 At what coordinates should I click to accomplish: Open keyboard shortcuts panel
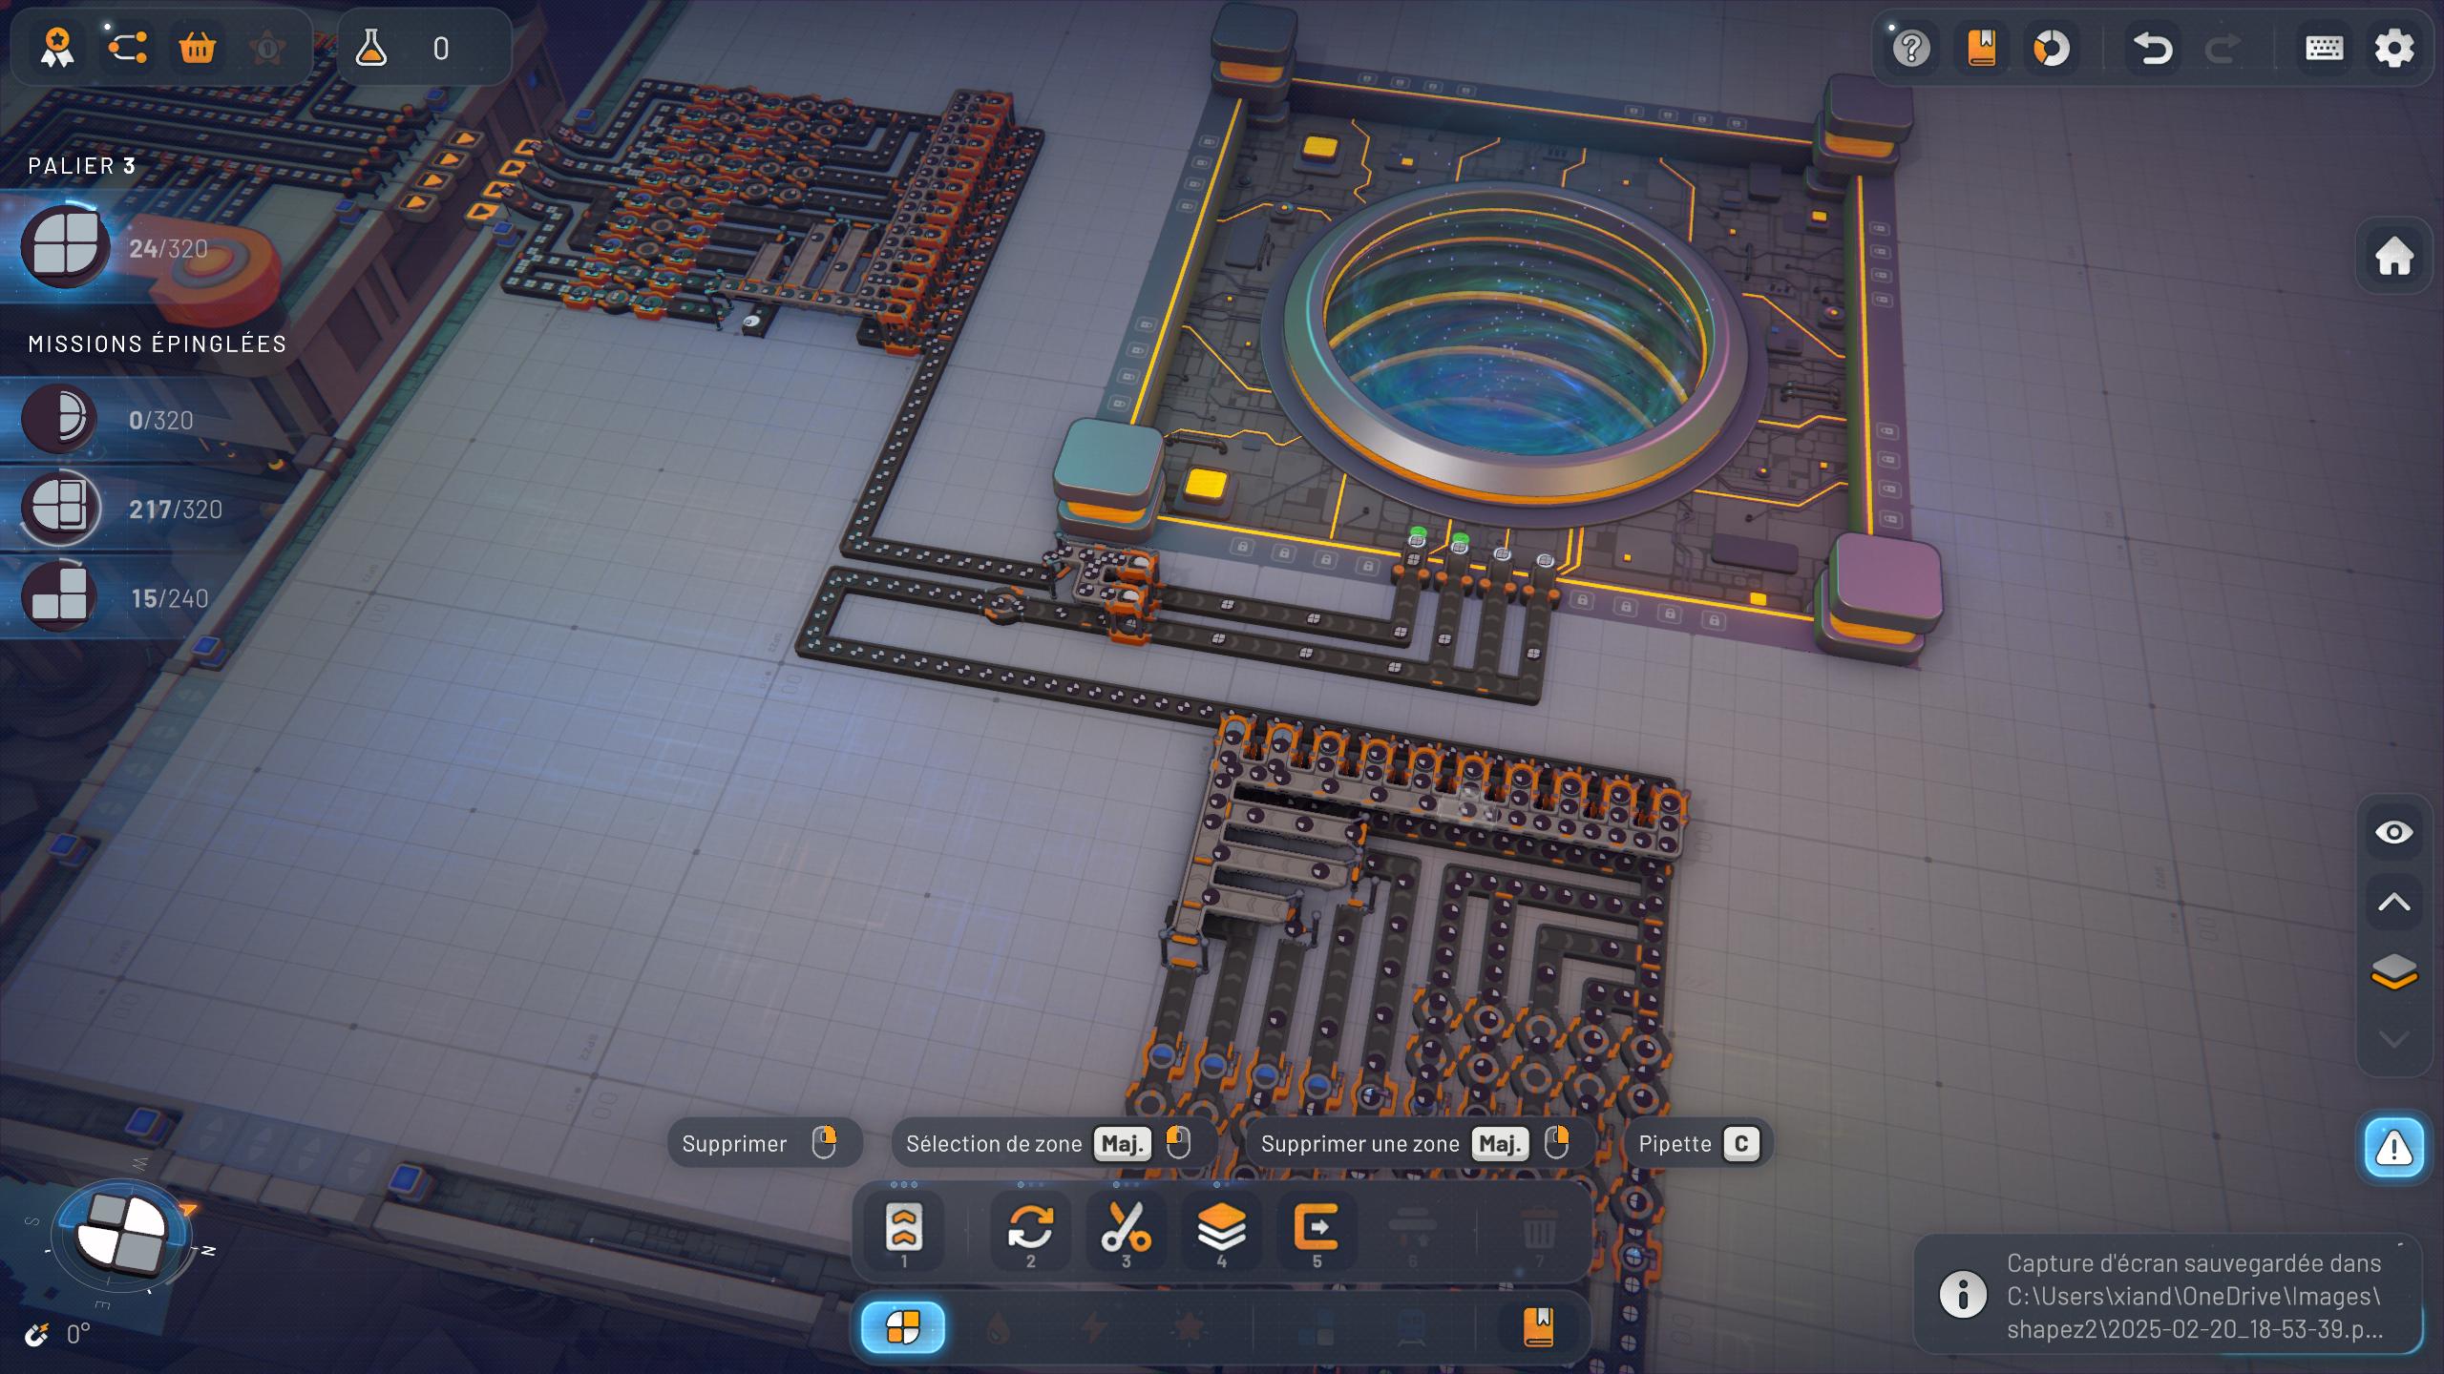click(2324, 48)
